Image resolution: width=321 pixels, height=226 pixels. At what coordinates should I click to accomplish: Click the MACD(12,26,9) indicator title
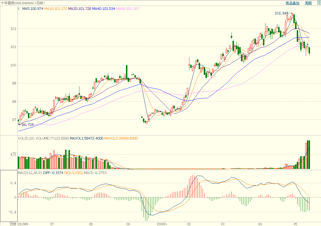coord(30,173)
